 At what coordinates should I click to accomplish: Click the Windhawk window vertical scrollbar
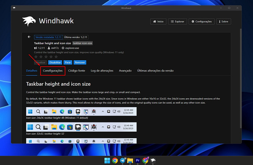tap(241, 78)
